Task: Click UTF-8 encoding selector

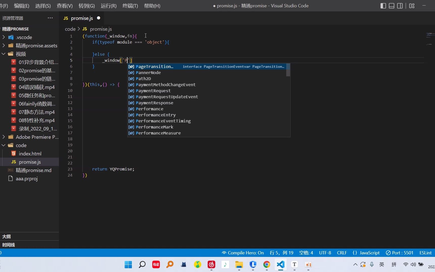Action: coord(325,253)
